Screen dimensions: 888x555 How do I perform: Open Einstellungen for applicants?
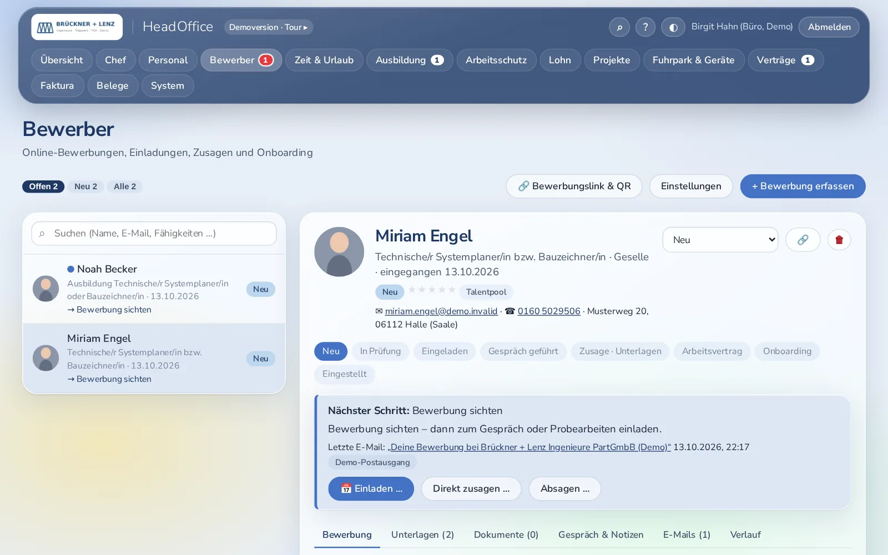691,186
